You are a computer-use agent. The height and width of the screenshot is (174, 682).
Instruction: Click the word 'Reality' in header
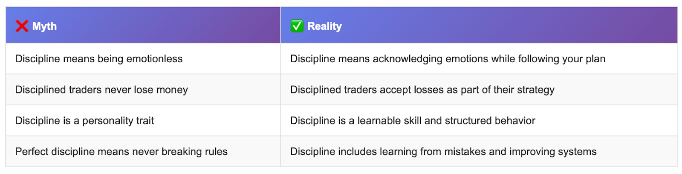[325, 26]
